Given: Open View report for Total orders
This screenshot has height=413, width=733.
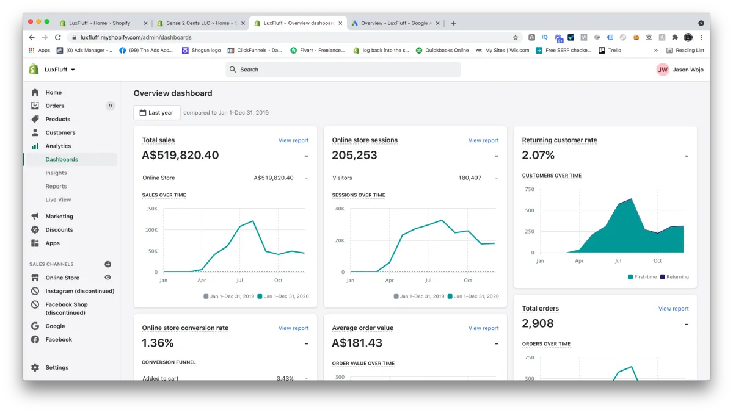Looking at the screenshot, I should 673,309.
